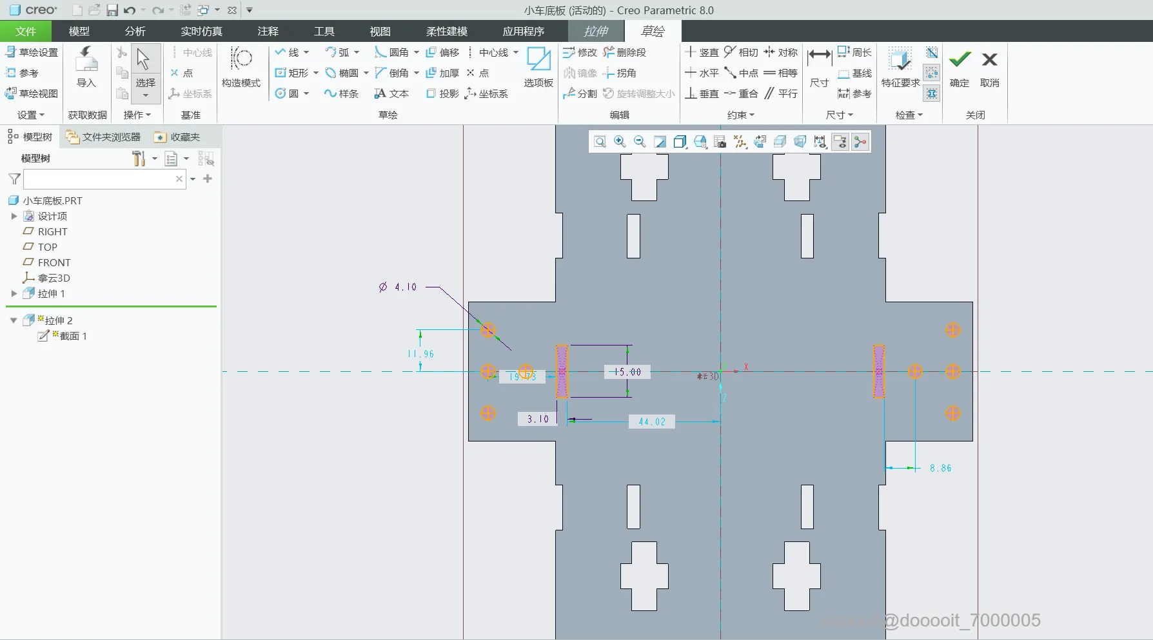Open the Rectangle (矩形) dropdown arrow

316,73
